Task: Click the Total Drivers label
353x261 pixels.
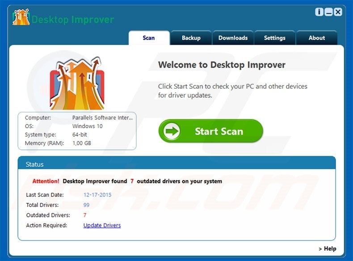Action: (42, 205)
